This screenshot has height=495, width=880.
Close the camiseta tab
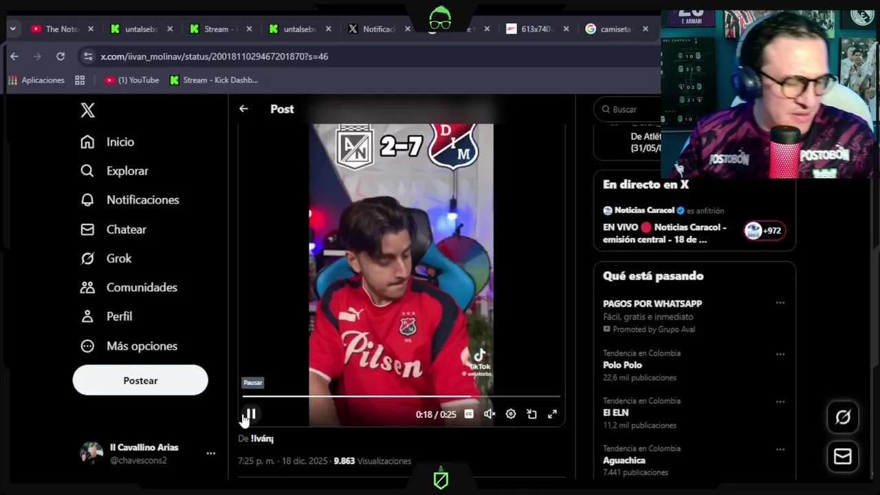645,29
